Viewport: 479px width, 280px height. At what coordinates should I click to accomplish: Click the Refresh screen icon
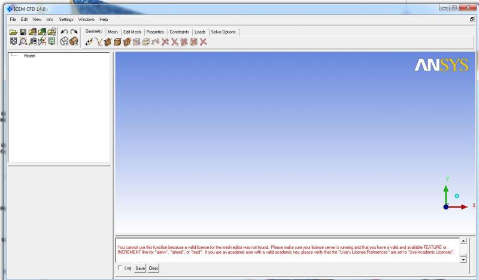click(52, 41)
